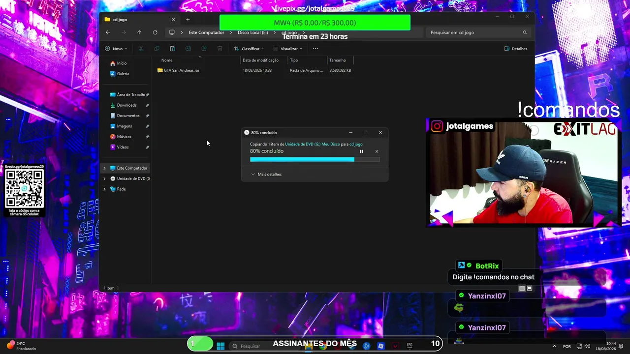Open Início in the navigation pane

click(122, 63)
